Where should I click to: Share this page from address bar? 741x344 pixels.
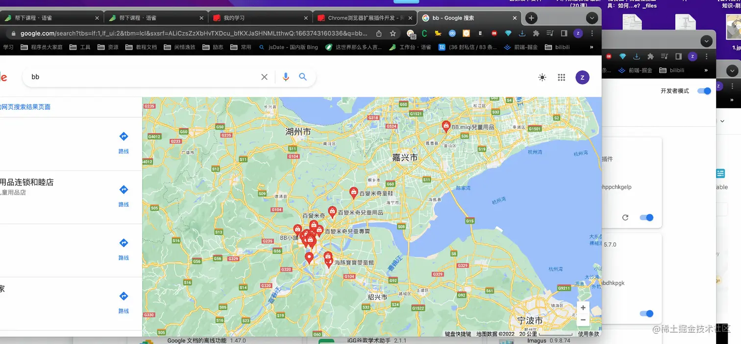tap(379, 33)
